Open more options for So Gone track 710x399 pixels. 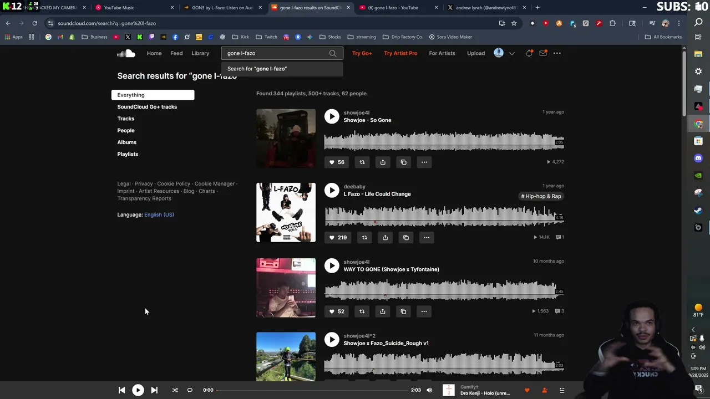coord(424,162)
